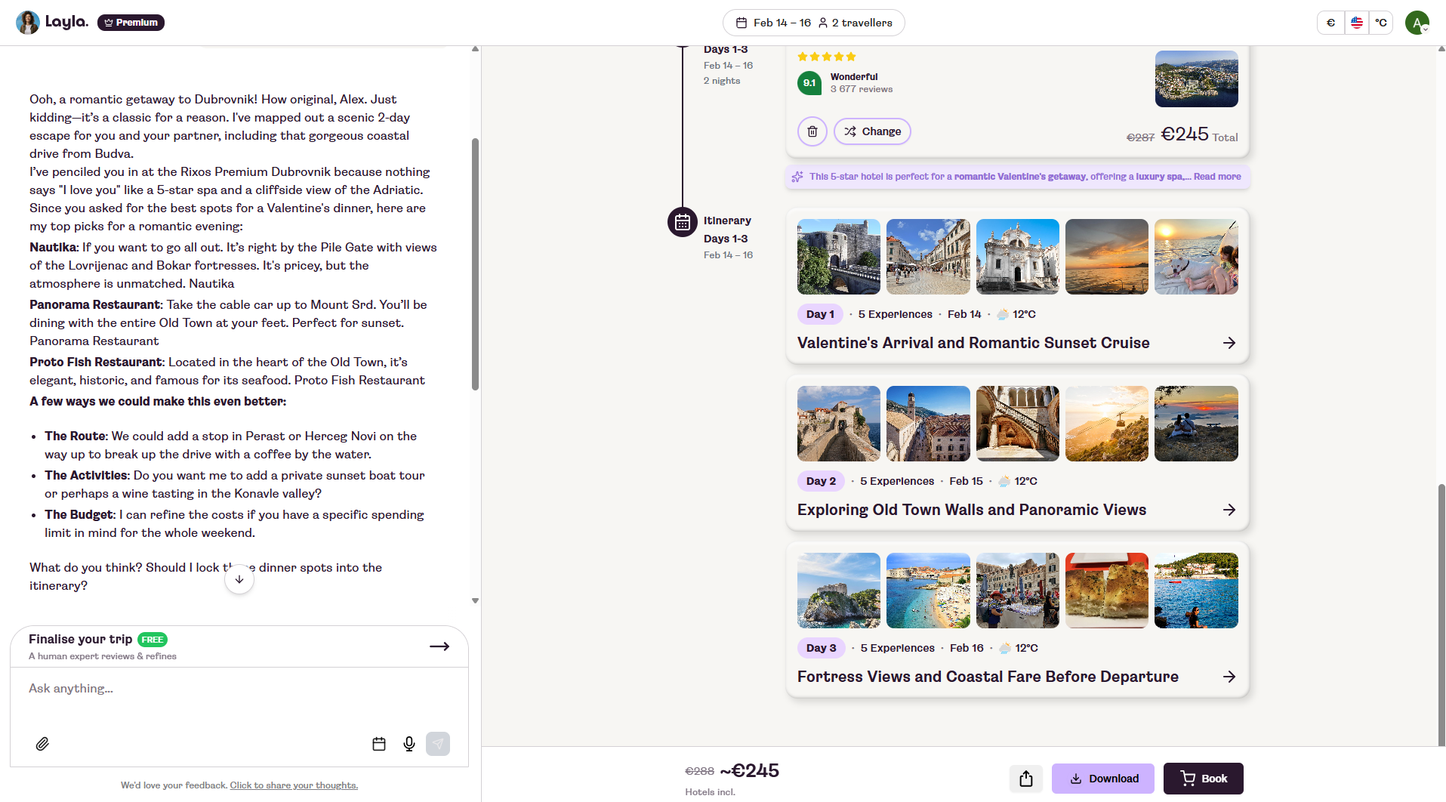Open the Feb 14 – 16 travellers selector
Image resolution: width=1446 pixels, height=802 pixels.
click(813, 23)
